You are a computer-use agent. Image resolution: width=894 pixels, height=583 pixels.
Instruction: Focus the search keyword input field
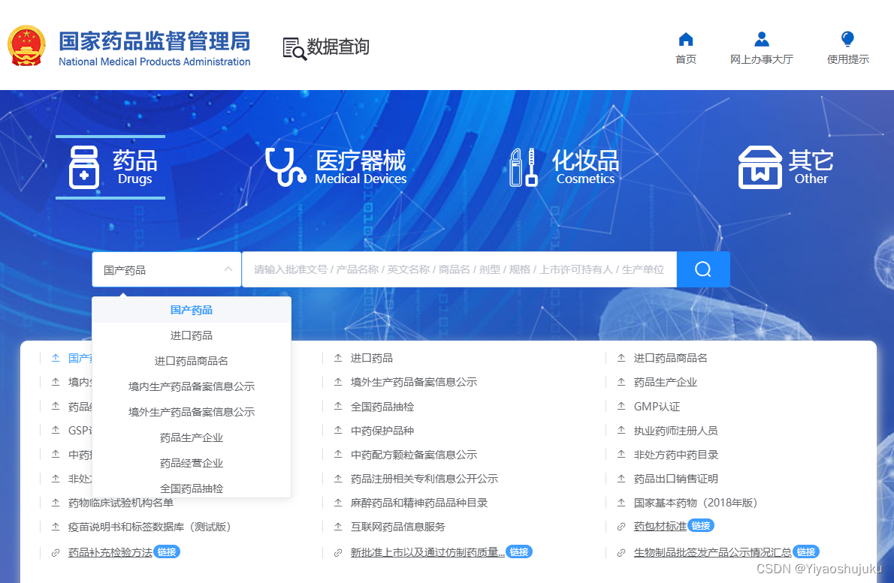[x=459, y=269]
